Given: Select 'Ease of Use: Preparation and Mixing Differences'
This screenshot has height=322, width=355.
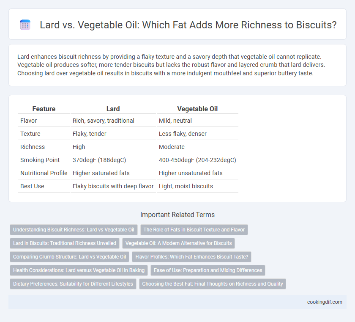Looking at the screenshot, I should 208,270.
